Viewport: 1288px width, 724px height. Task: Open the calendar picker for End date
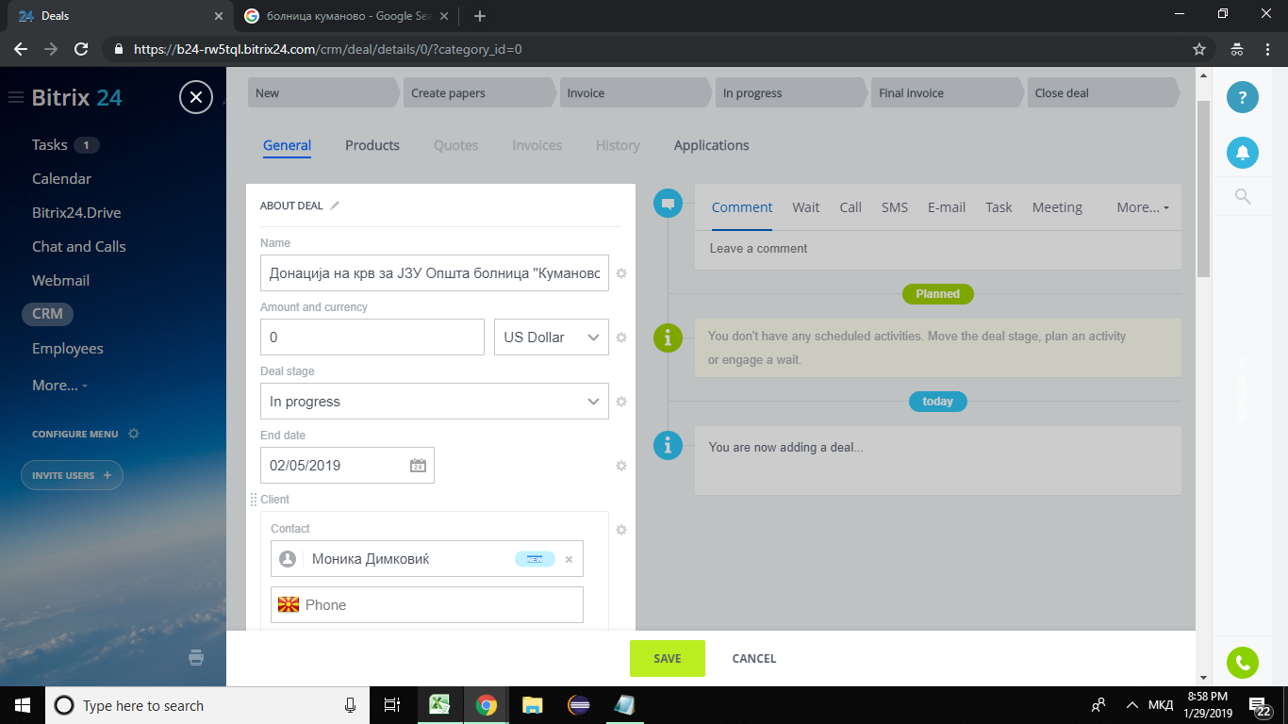click(418, 466)
